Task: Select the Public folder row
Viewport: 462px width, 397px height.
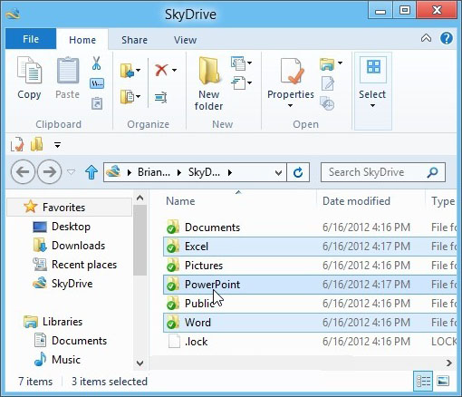Action: click(310, 304)
